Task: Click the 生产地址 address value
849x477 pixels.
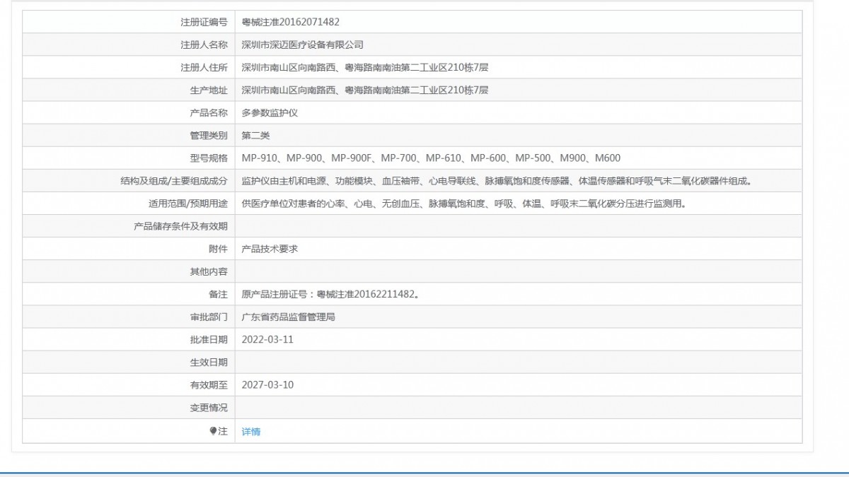Action: tap(365, 90)
